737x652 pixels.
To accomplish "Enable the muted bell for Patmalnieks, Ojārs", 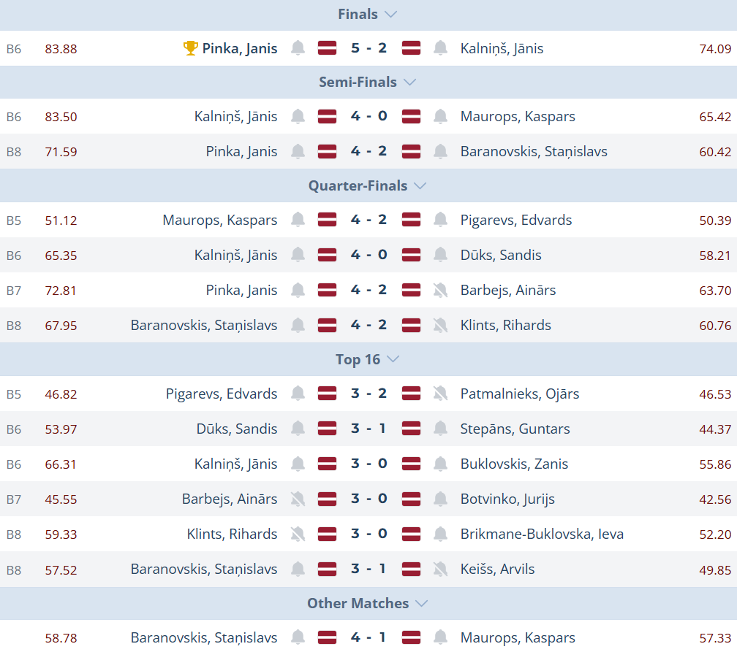I will pos(440,394).
